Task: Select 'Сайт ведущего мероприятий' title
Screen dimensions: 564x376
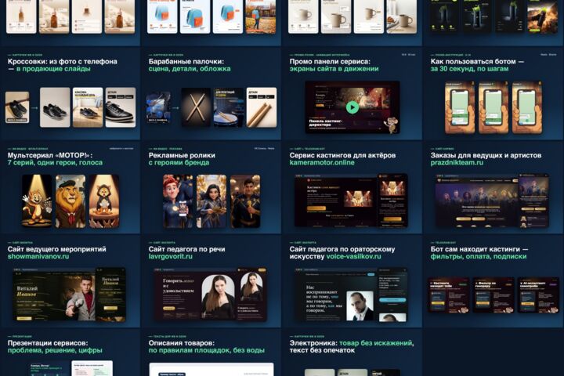Action: 57,249
